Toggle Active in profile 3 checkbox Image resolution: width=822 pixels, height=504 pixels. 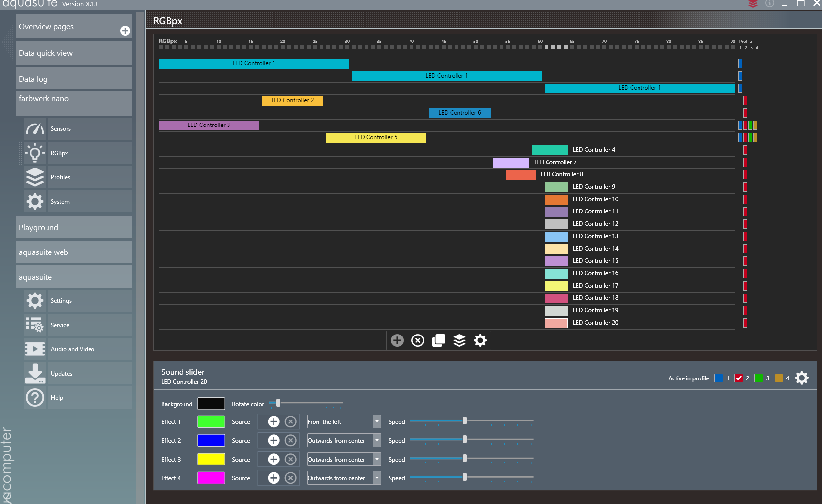point(759,378)
